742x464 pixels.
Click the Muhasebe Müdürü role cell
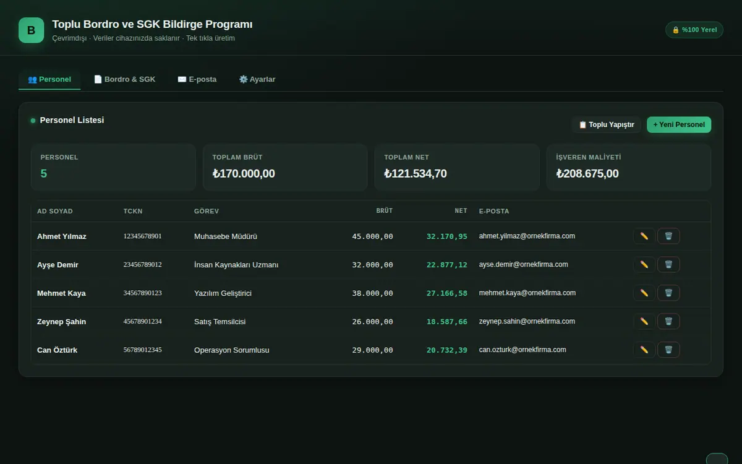226,236
